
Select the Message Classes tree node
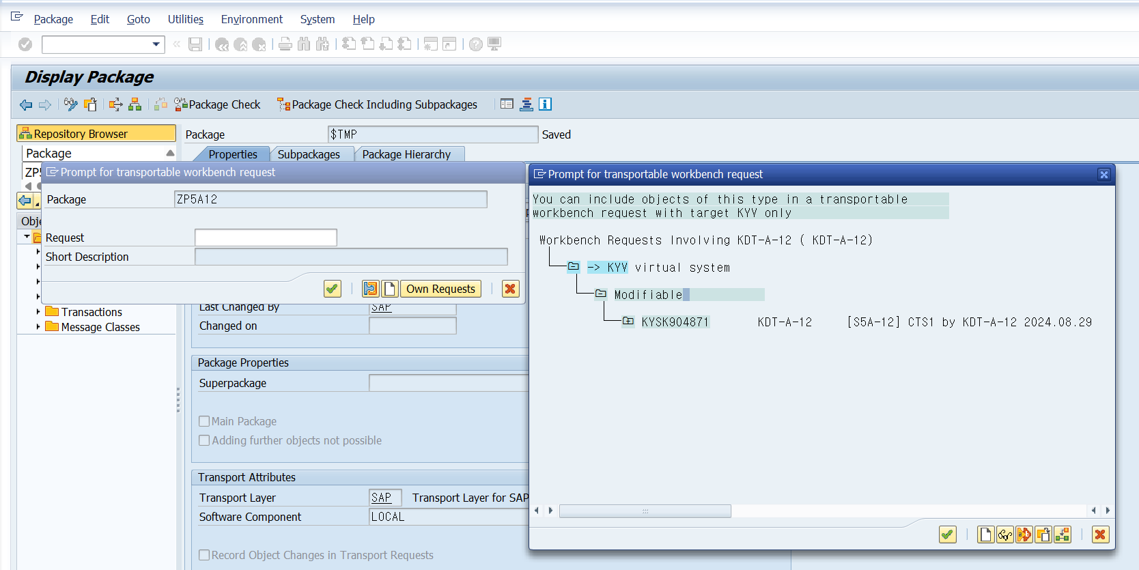coord(100,327)
